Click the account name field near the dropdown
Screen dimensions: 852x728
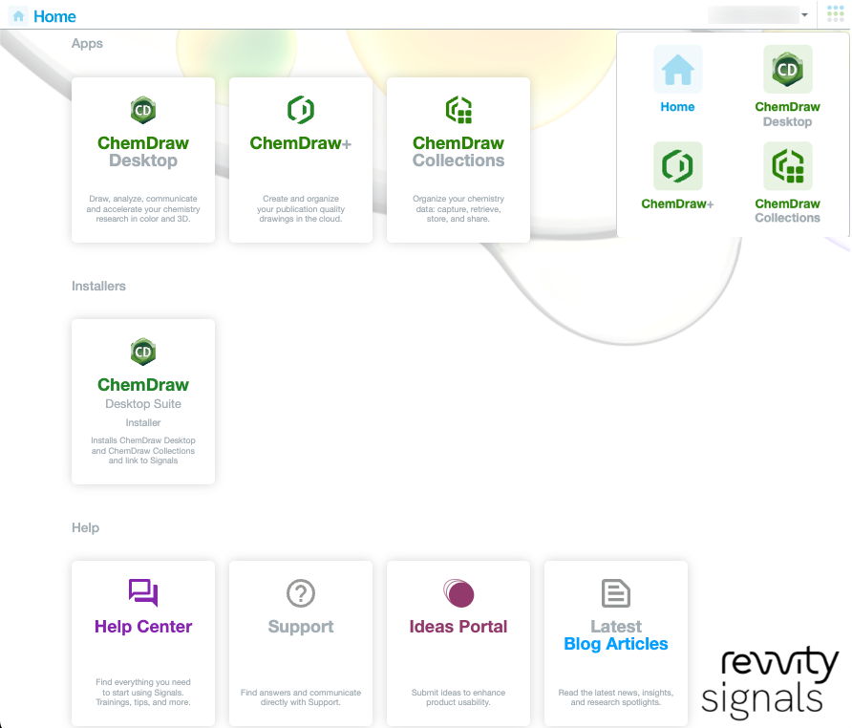pos(755,13)
